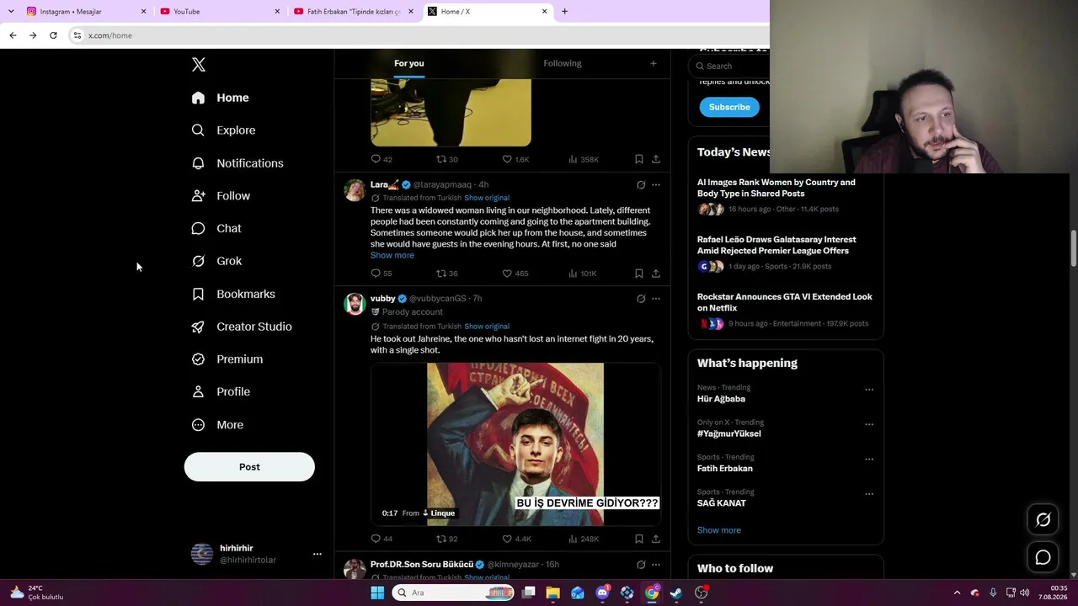Ask Grok about Lara's post

(x=641, y=184)
